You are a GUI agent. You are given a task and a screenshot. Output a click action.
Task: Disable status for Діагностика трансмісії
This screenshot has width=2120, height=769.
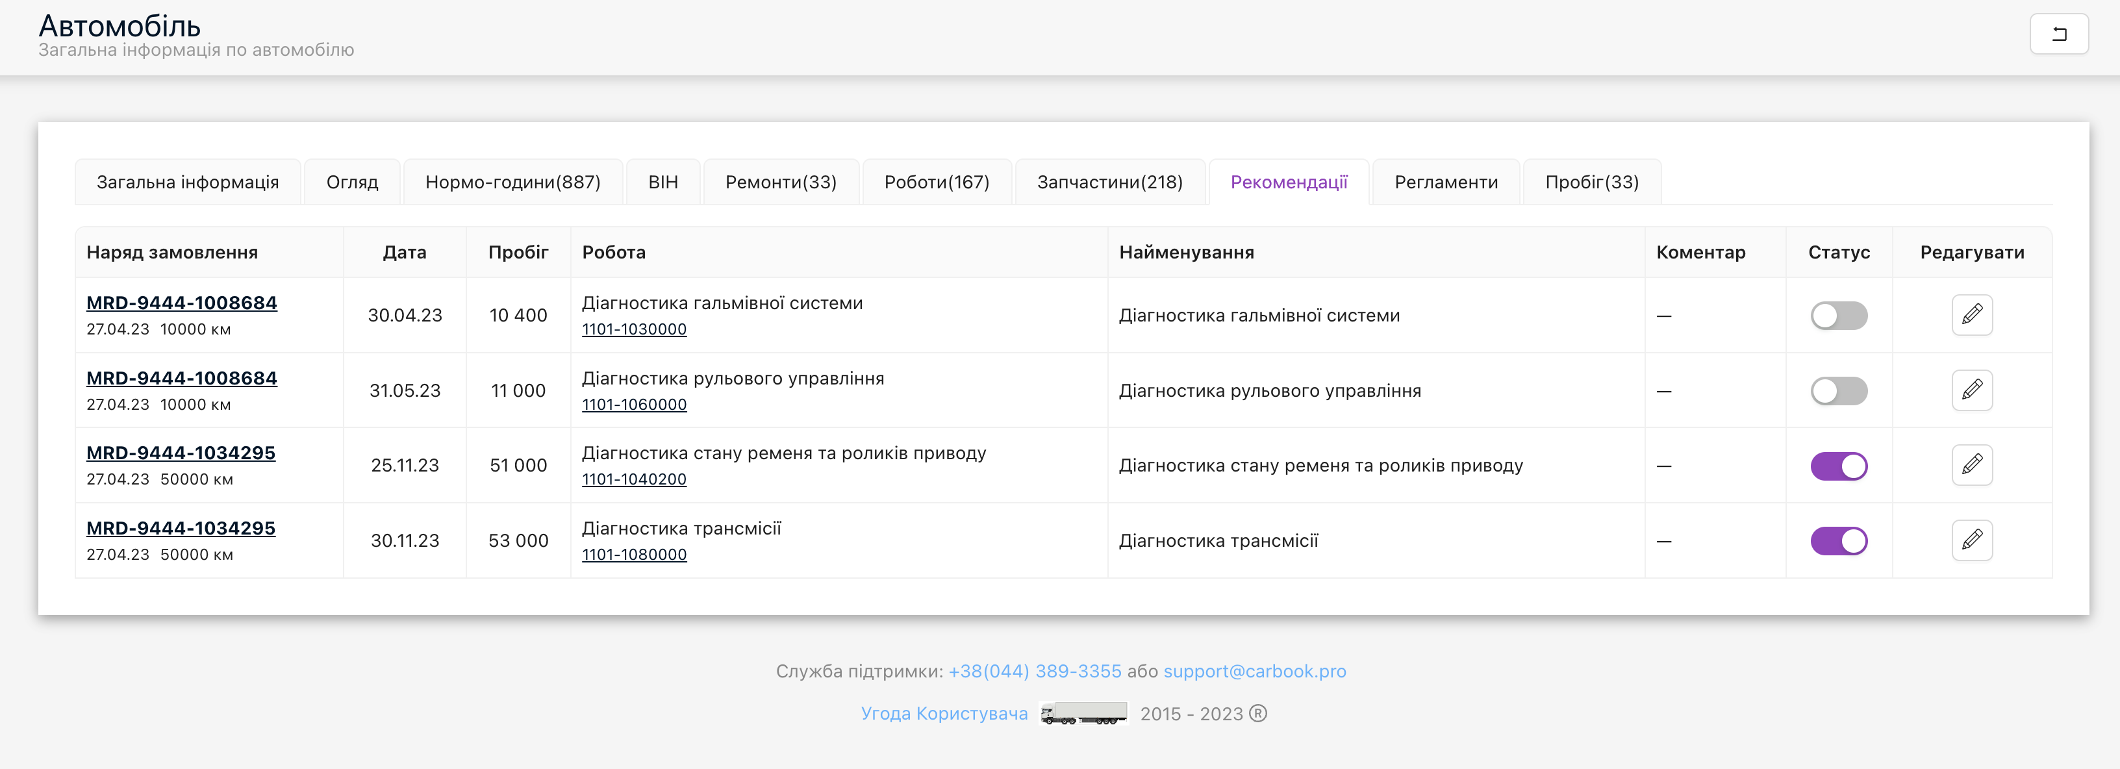click(1839, 541)
